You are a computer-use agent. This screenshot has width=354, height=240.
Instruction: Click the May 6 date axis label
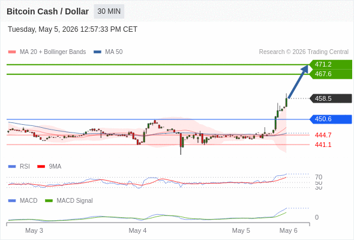tap(289, 230)
